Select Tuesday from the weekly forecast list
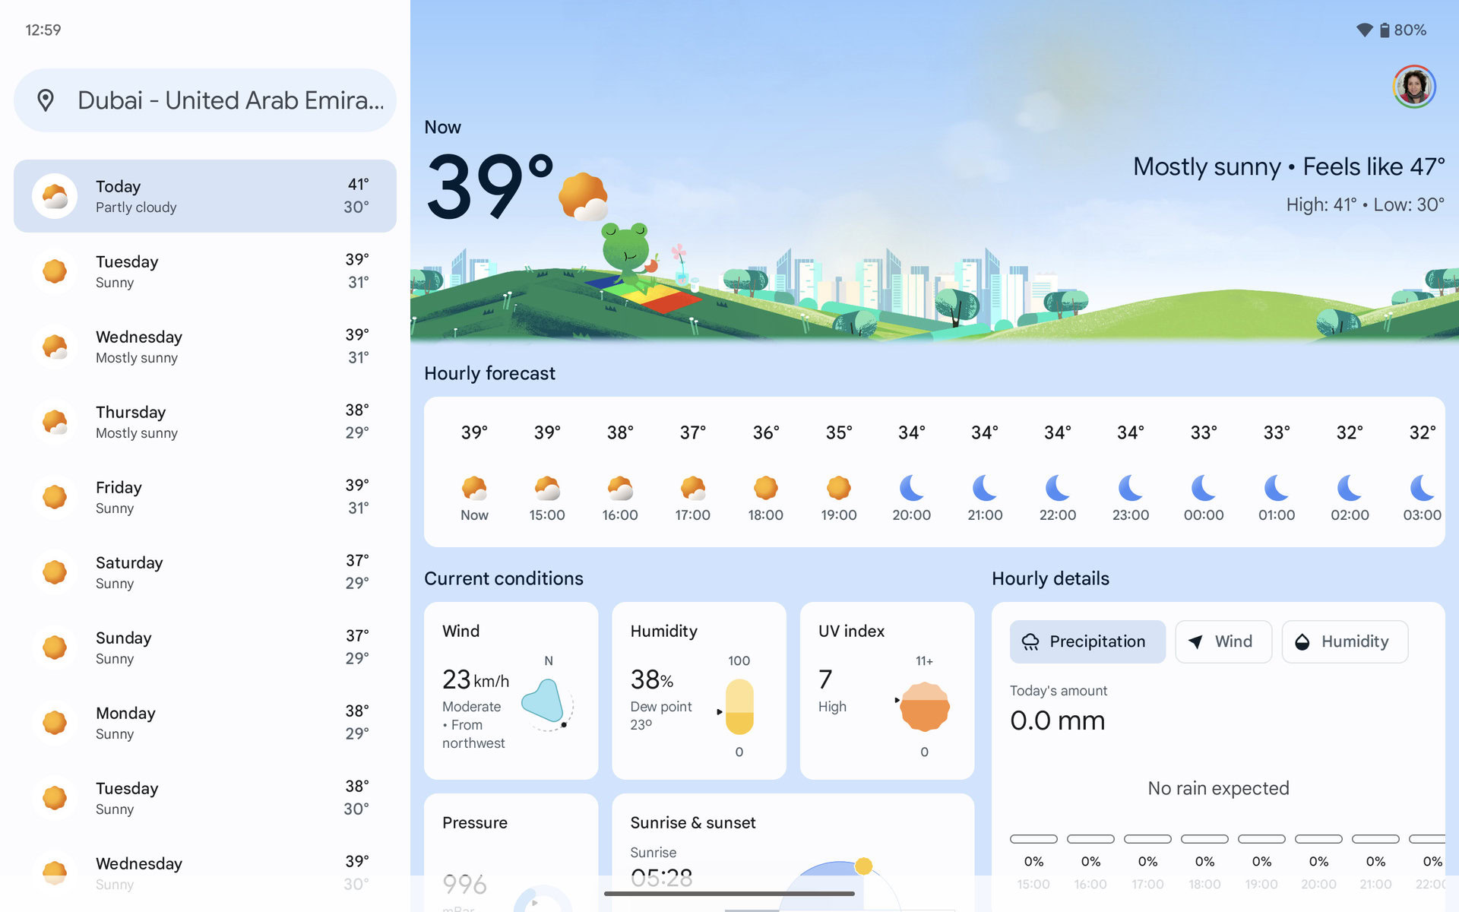Viewport: 1459px width, 912px height. click(x=206, y=271)
